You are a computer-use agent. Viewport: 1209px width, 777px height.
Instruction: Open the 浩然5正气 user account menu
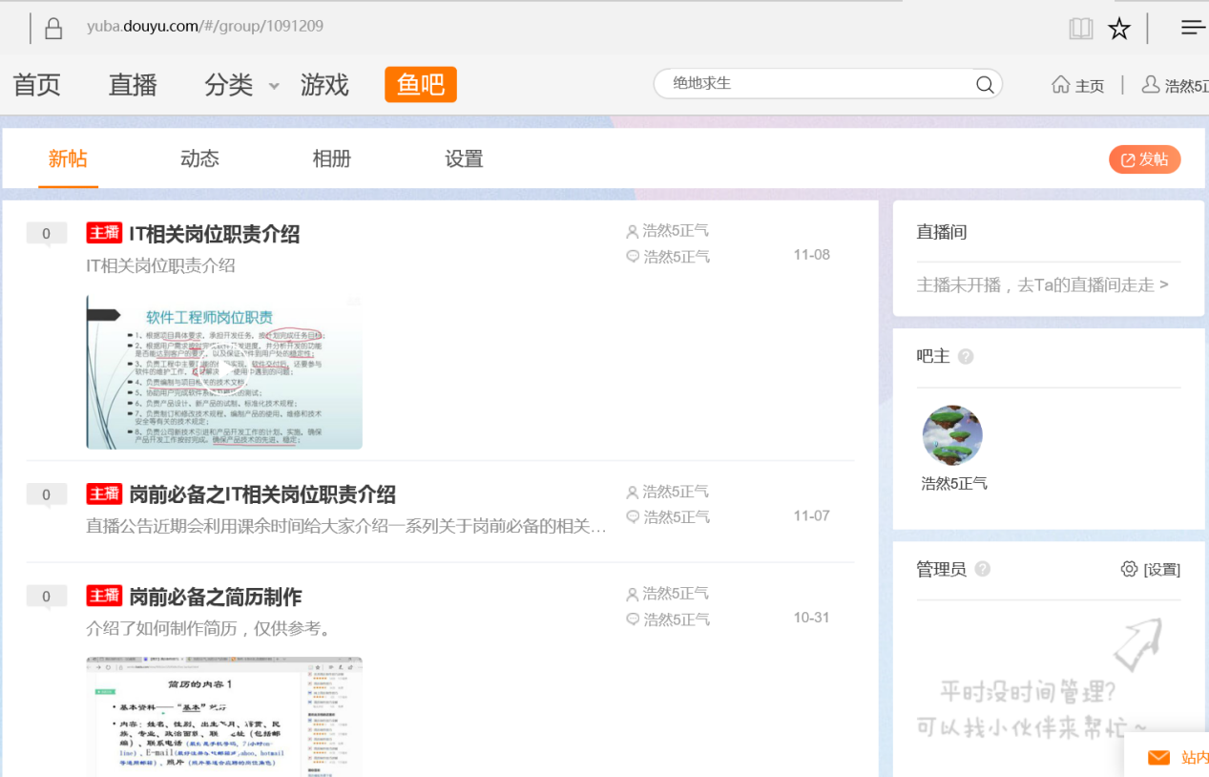click(x=1176, y=85)
